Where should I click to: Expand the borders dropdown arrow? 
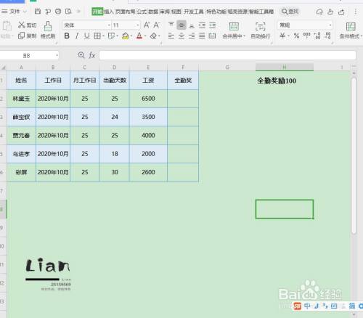103,36
